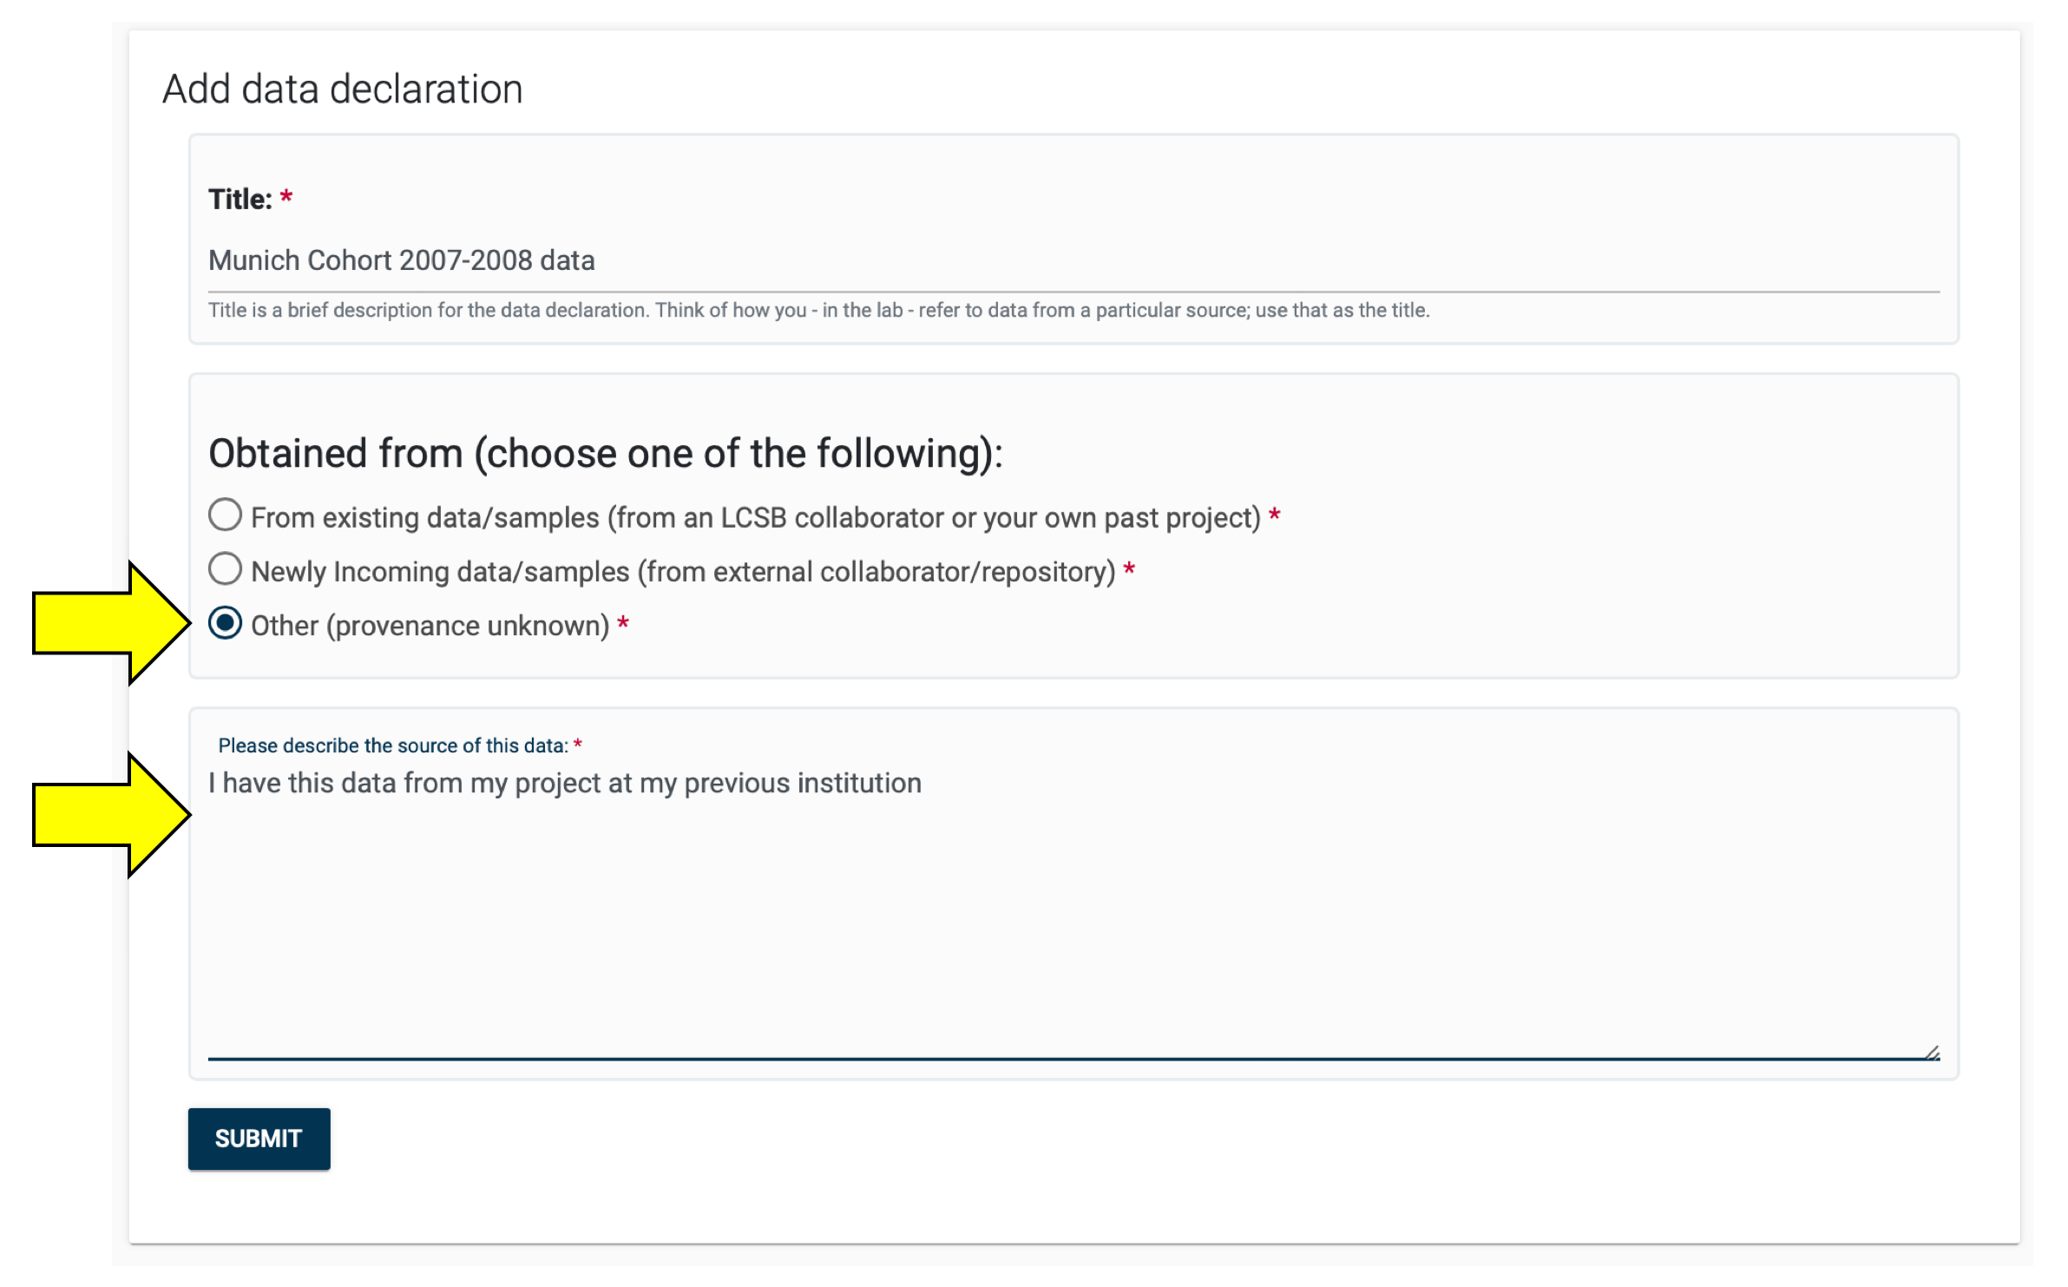This screenshot has width=2068, height=1287.
Task: Click the Title help text description
Action: point(818,311)
